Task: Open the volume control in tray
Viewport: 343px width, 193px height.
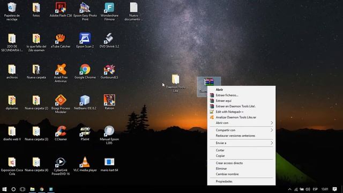Action: click(308, 189)
